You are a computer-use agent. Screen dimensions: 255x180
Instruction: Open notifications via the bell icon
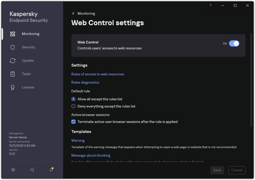pyautogui.click(x=51, y=170)
